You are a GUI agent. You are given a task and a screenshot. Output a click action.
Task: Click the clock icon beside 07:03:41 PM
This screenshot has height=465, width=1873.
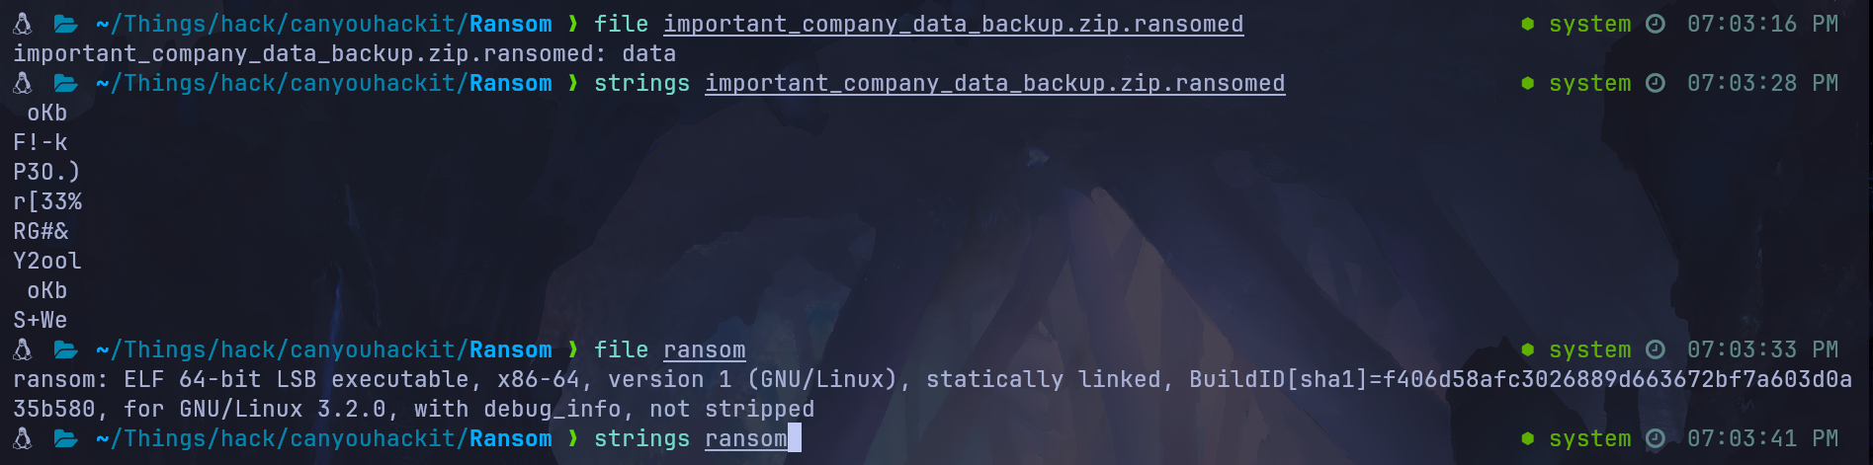(1656, 438)
